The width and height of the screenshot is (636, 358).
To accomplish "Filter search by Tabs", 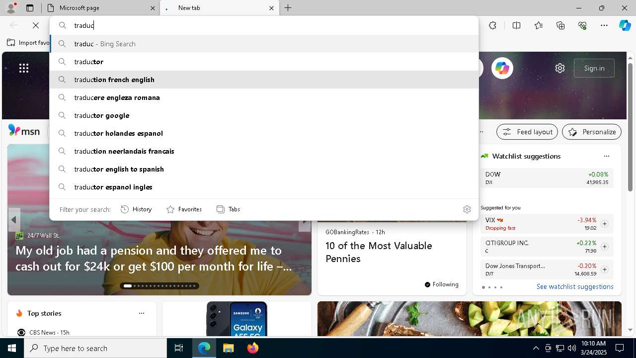I will (229, 209).
